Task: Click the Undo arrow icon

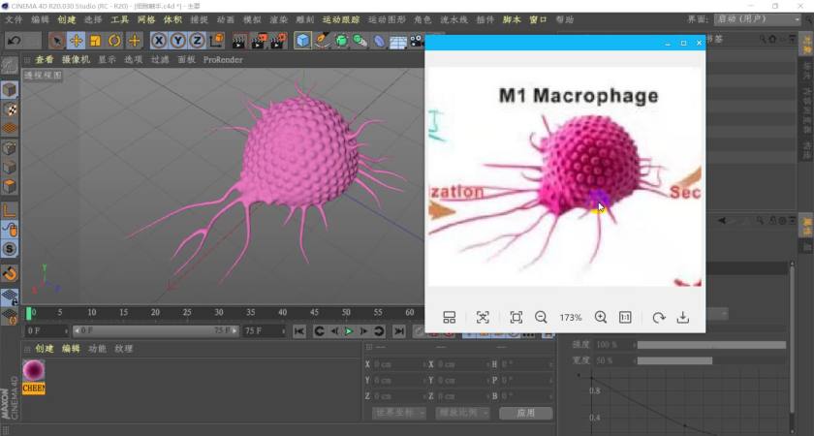Action: coord(16,41)
